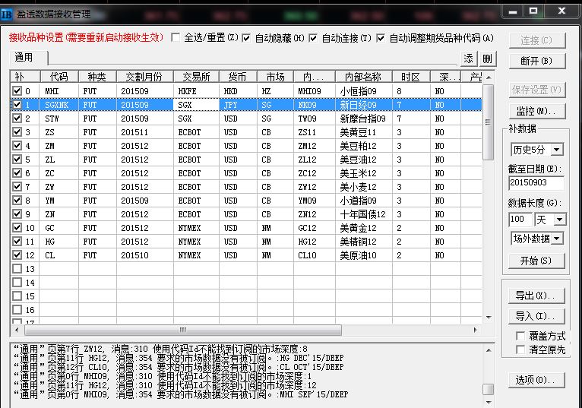
Task: Click the table's vertical scrollbar up arrow
Action: click(x=489, y=77)
